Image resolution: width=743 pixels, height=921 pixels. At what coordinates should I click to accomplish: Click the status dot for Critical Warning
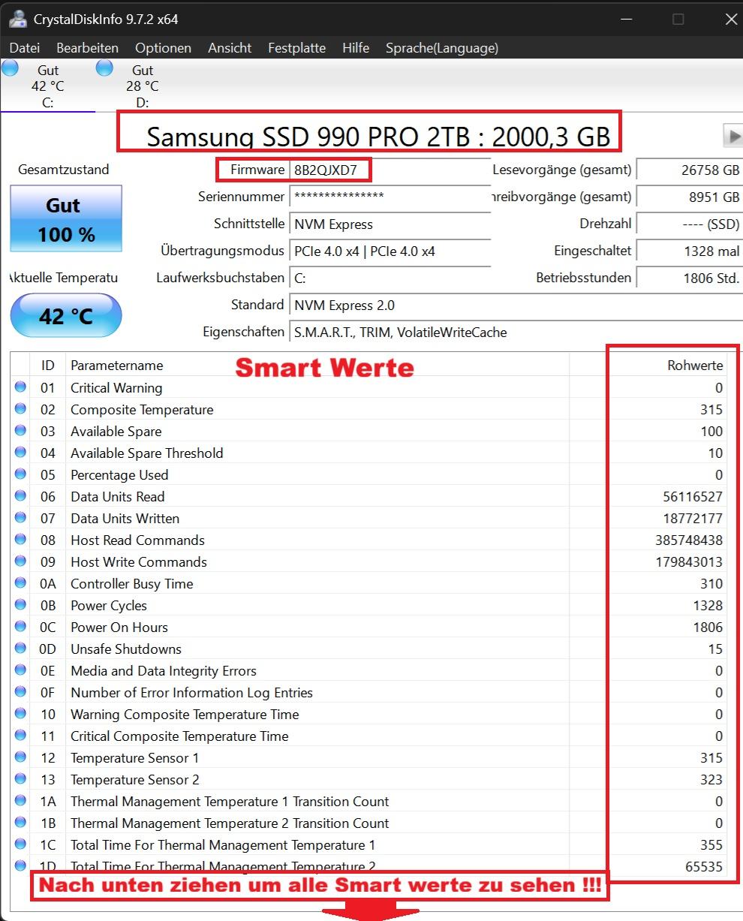pyautogui.click(x=20, y=387)
